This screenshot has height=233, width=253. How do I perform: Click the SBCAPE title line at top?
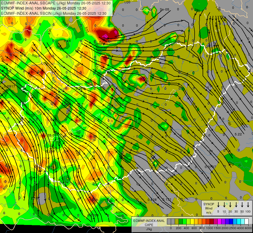56,3
